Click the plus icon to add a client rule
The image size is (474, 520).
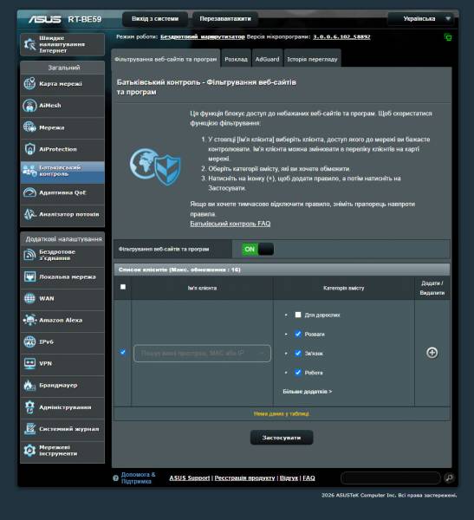[x=432, y=353]
